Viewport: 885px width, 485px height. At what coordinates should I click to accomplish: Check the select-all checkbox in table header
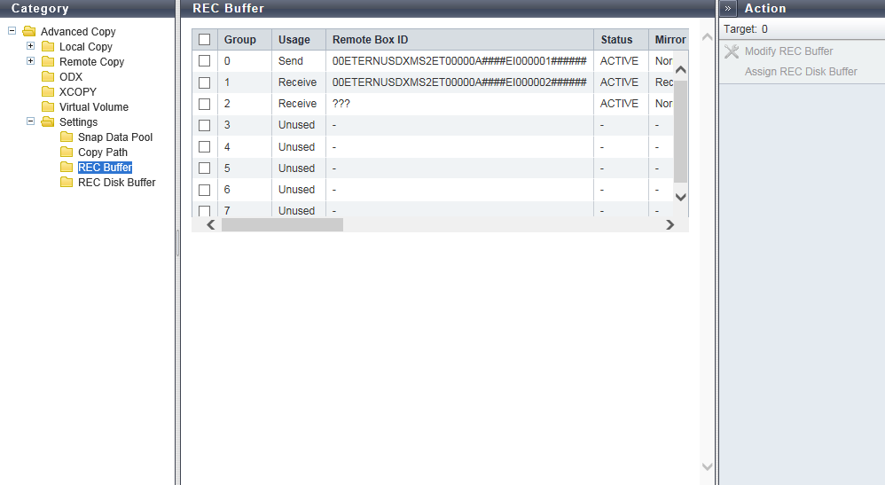pyautogui.click(x=205, y=39)
